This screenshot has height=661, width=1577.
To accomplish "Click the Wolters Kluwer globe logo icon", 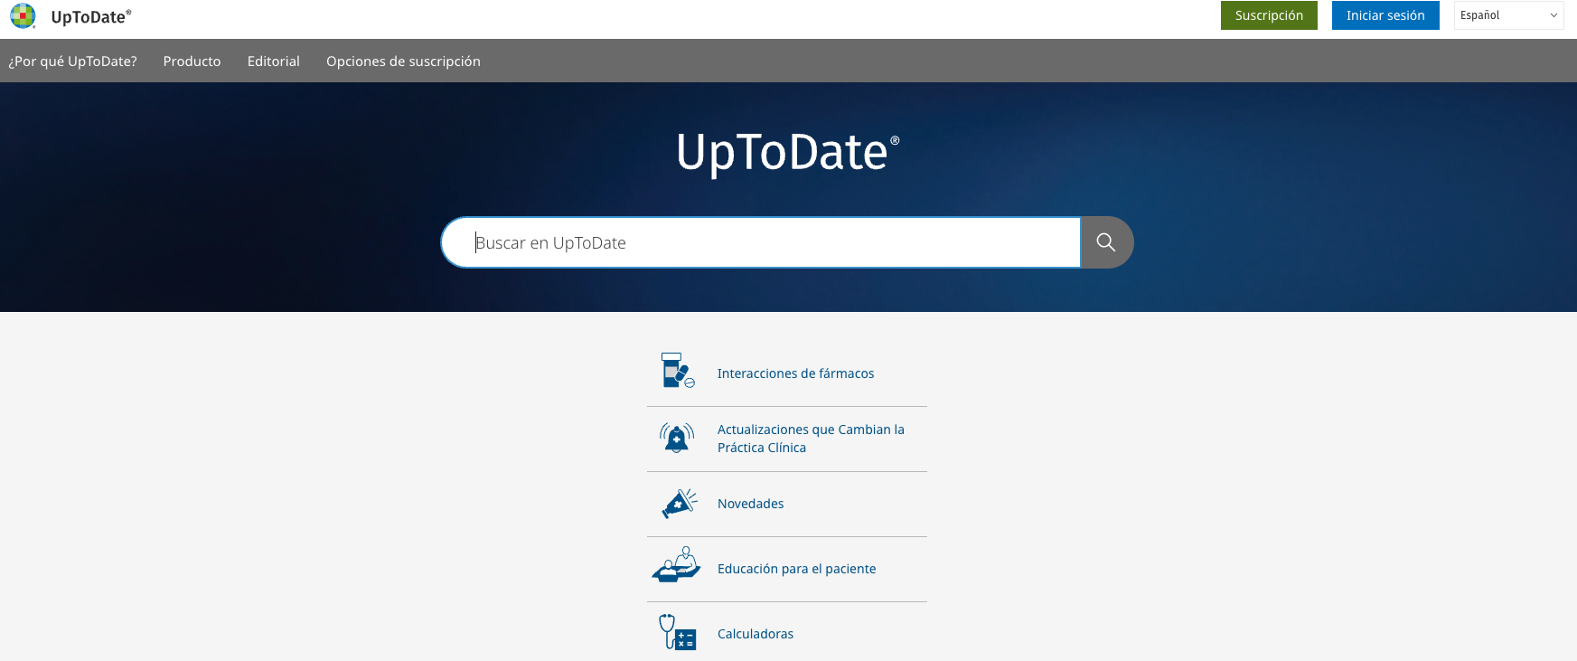I will click(23, 16).
